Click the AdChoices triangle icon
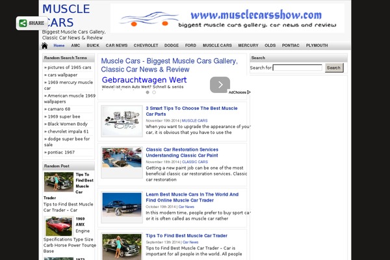This screenshot has height=260, width=390. point(249,92)
